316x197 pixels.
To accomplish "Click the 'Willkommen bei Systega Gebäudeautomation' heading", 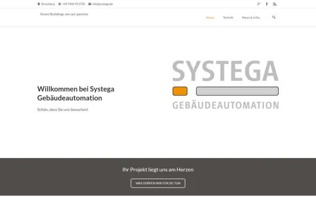I will [76, 94].
